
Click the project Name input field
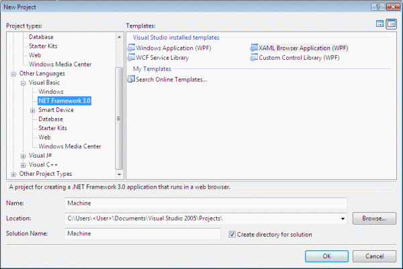click(x=206, y=203)
